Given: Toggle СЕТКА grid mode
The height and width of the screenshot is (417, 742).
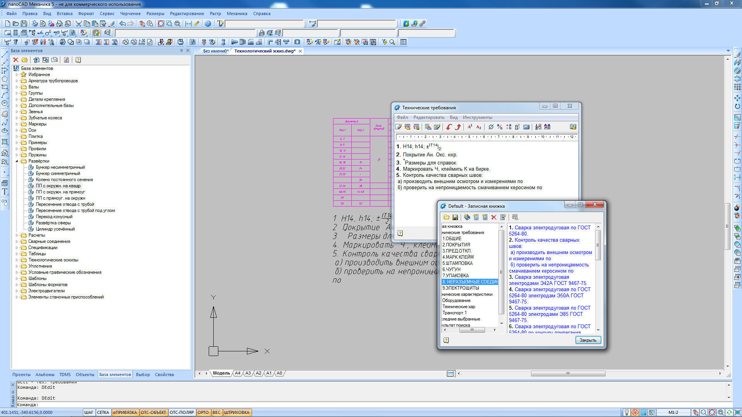Looking at the screenshot, I should pyautogui.click(x=103, y=412).
